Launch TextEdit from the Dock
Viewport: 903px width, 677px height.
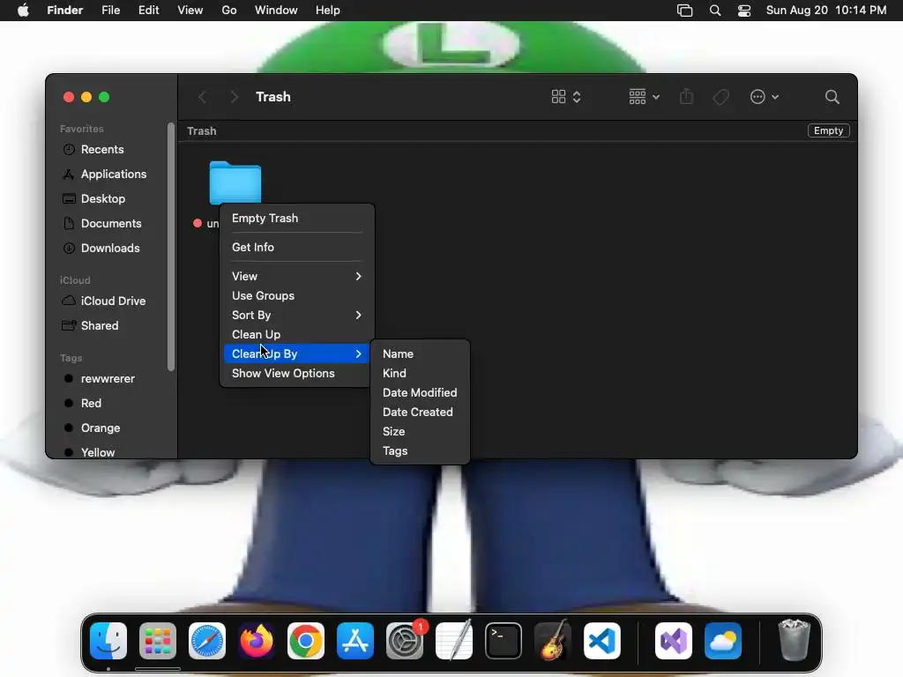click(454, 641)
